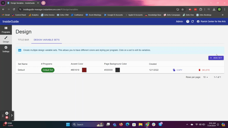Click the Created column header
Image resolution: width=228 pixels, height=128 pixels.
click(153, 64)
